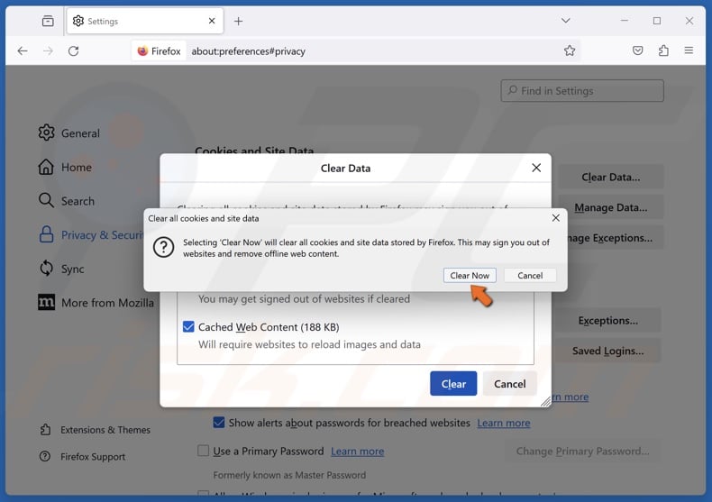This screenshot has width=712, height=502.
Task: Close the Clear Data dialog with X
Action: coord(536,168)
